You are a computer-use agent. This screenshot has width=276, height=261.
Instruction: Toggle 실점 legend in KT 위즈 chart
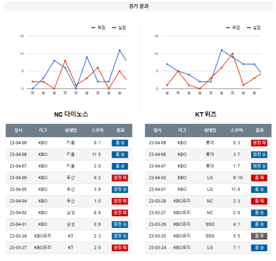(x=254, y=28)
